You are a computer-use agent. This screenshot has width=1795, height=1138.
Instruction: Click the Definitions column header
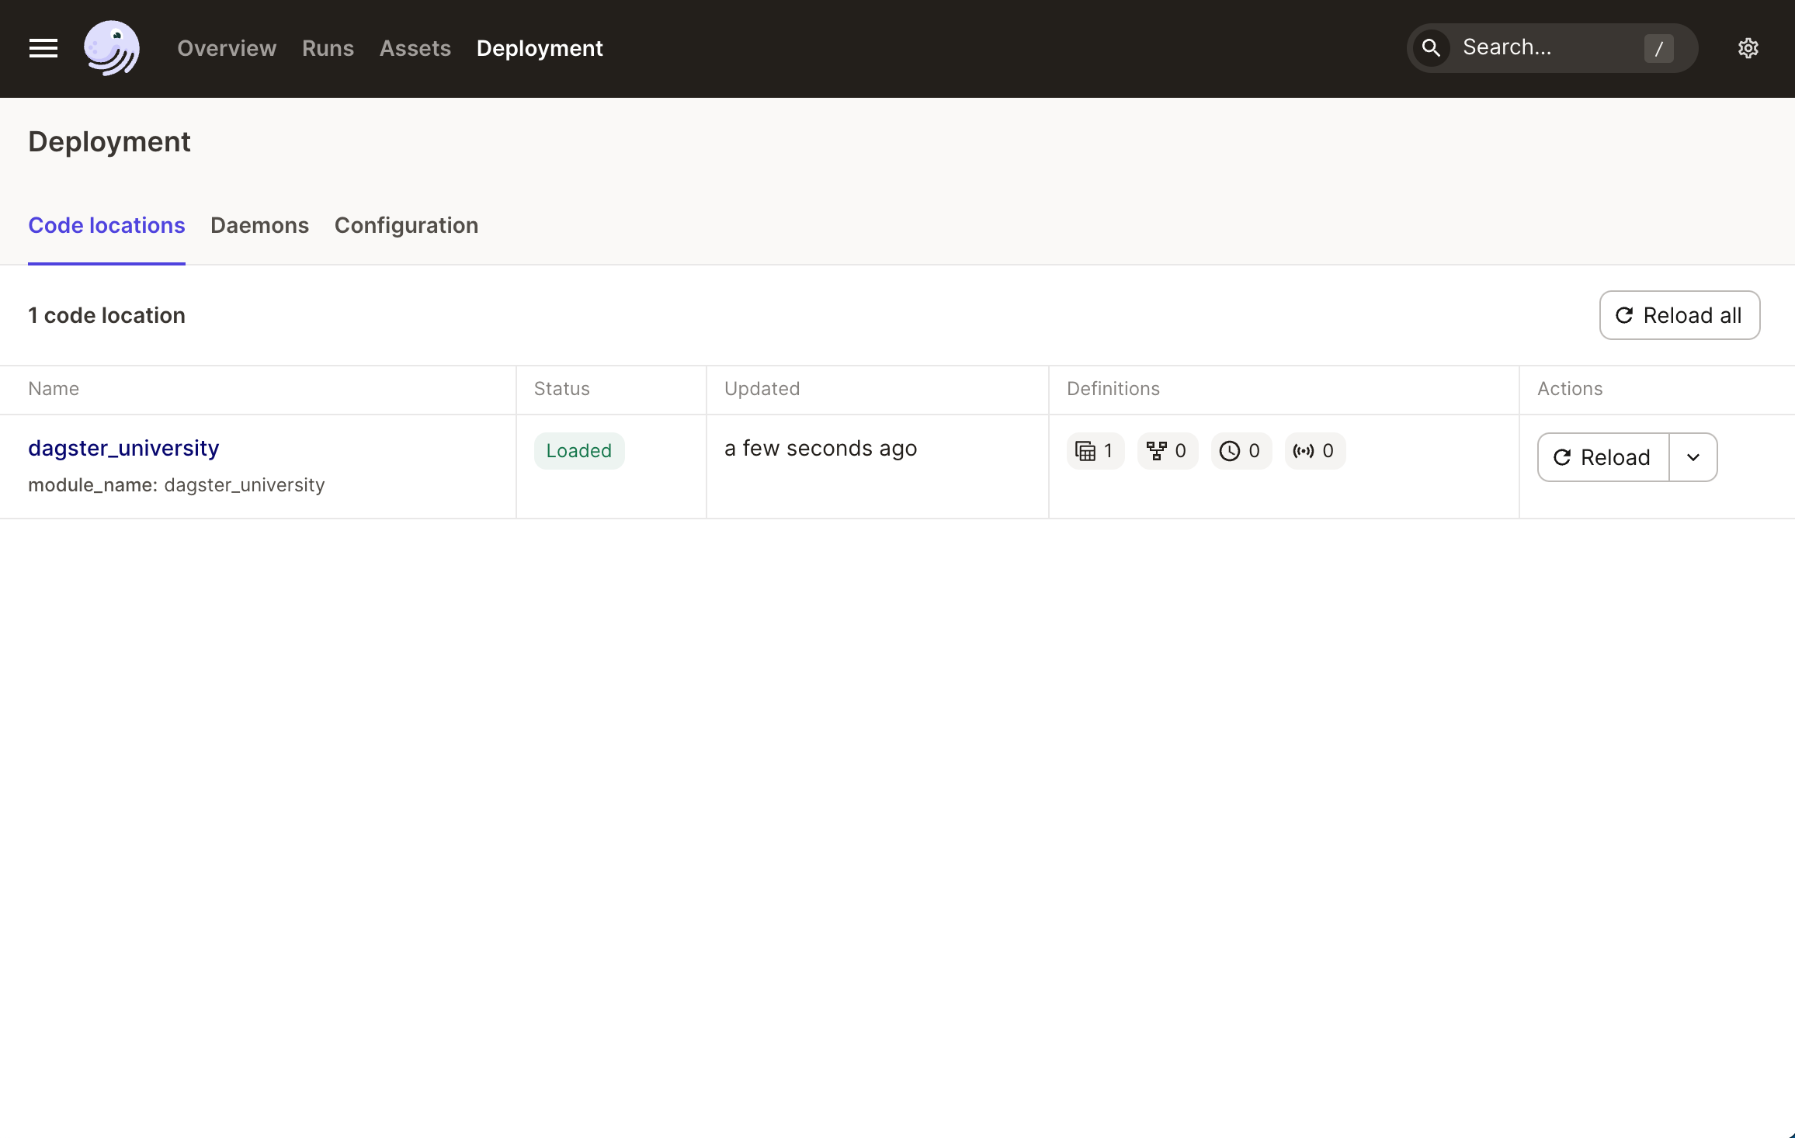(x=1113, y=389)
